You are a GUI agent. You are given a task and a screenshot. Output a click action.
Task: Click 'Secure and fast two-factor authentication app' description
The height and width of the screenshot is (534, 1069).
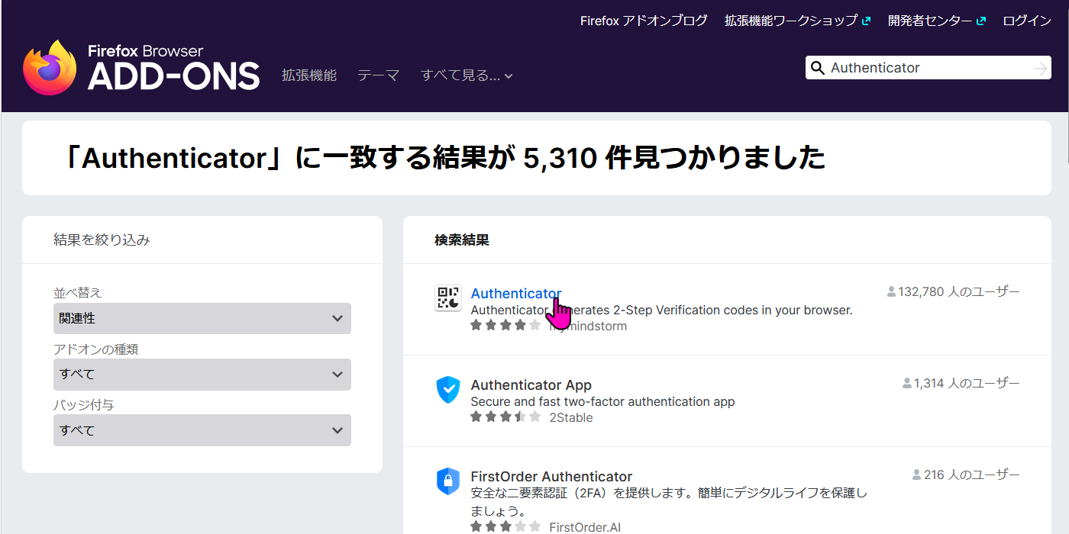pos(603,401)
